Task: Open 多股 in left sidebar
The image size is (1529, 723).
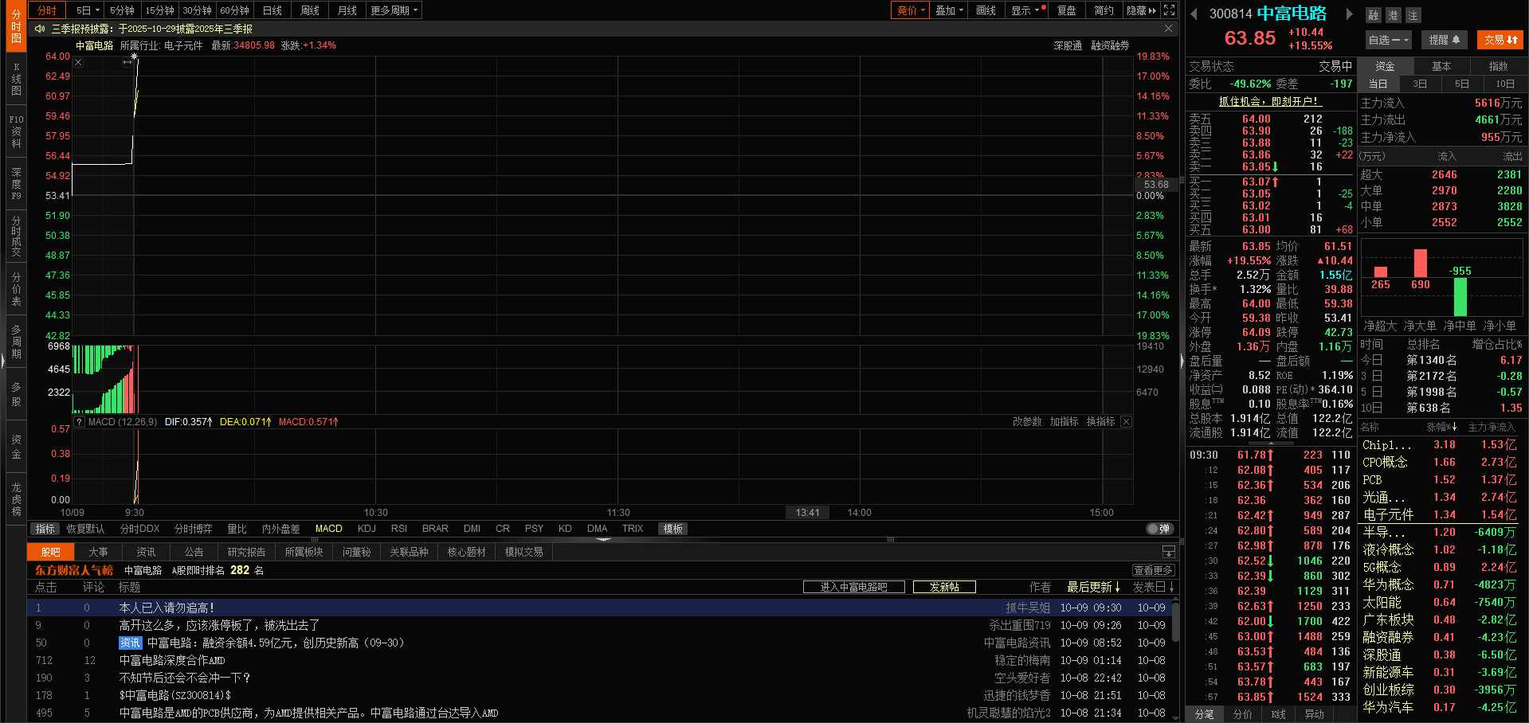Action: click(x=16, y=394)
